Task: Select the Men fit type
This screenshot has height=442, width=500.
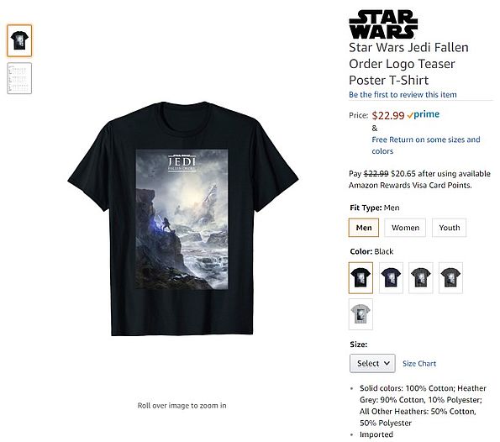Action: [364, 228]
